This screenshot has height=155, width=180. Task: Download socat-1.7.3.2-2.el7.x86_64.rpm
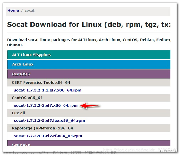click(x=46, y=105)
